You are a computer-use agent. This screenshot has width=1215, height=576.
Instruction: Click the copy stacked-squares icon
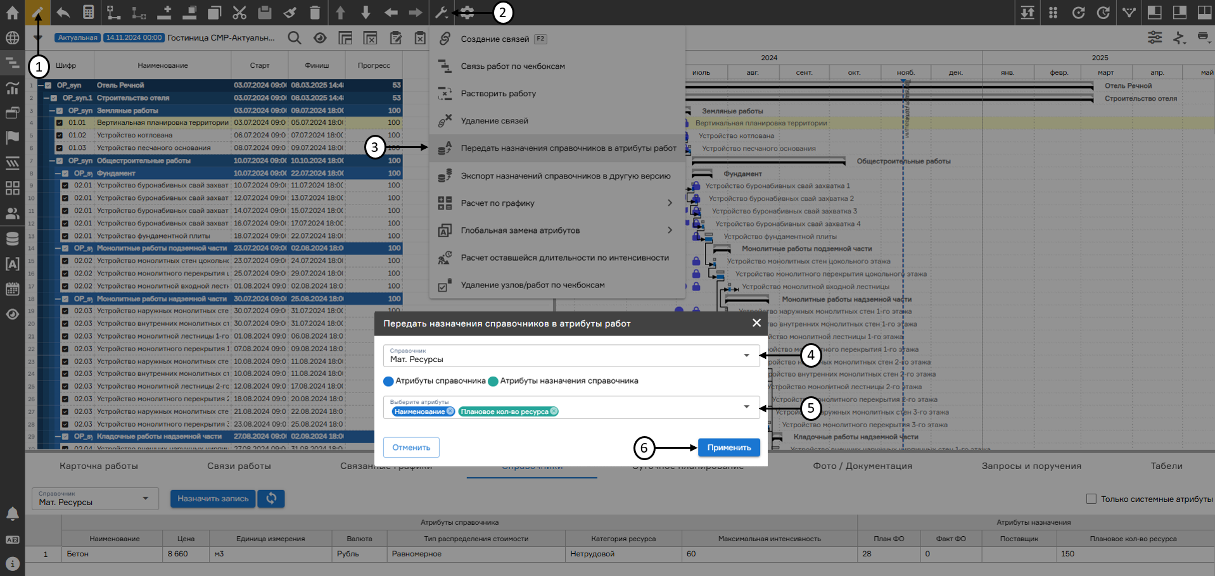pos(214,13)
